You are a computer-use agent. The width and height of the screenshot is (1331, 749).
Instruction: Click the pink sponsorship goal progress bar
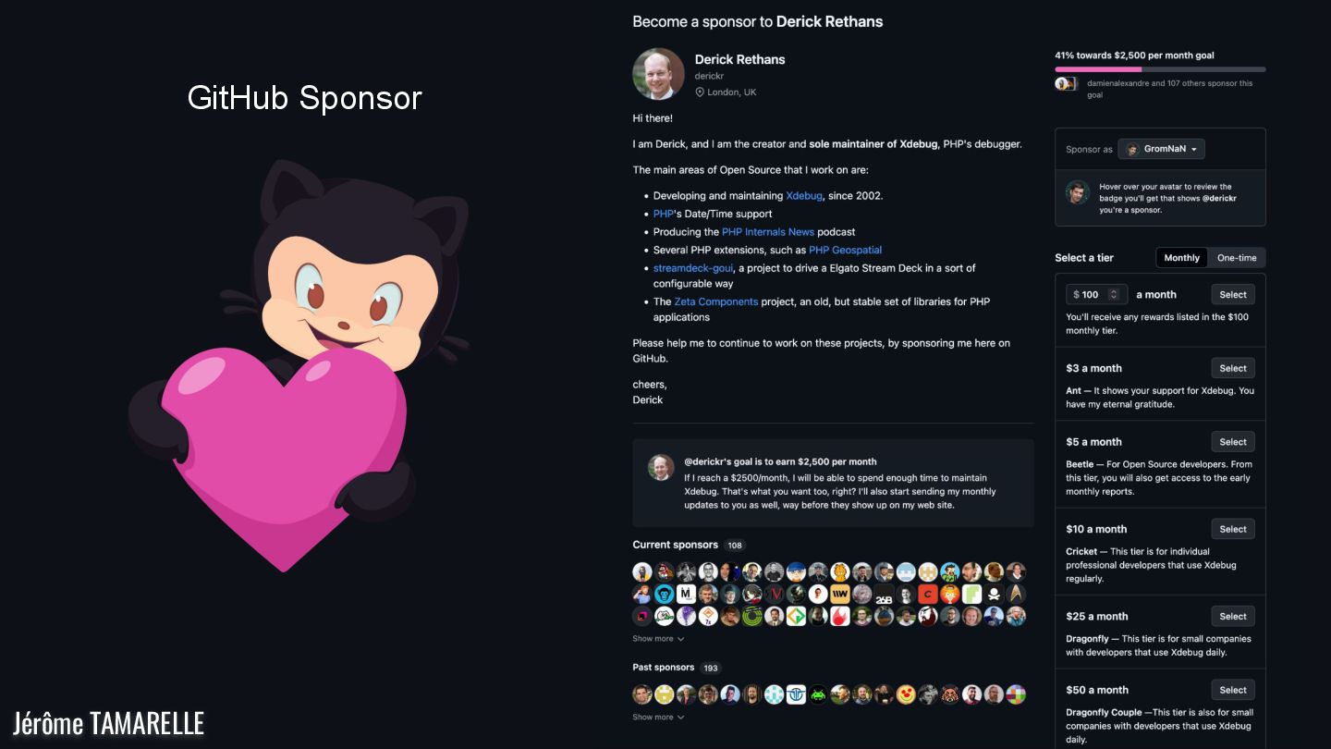1160,69
